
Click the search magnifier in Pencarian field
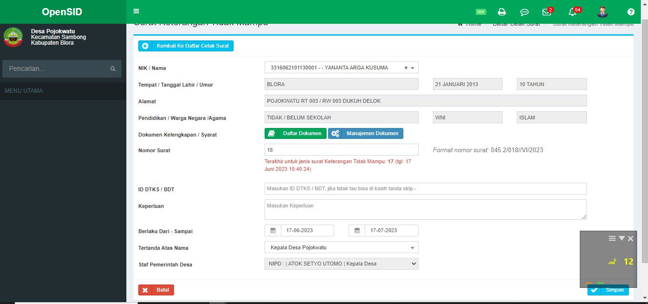(x=113, y=69)
